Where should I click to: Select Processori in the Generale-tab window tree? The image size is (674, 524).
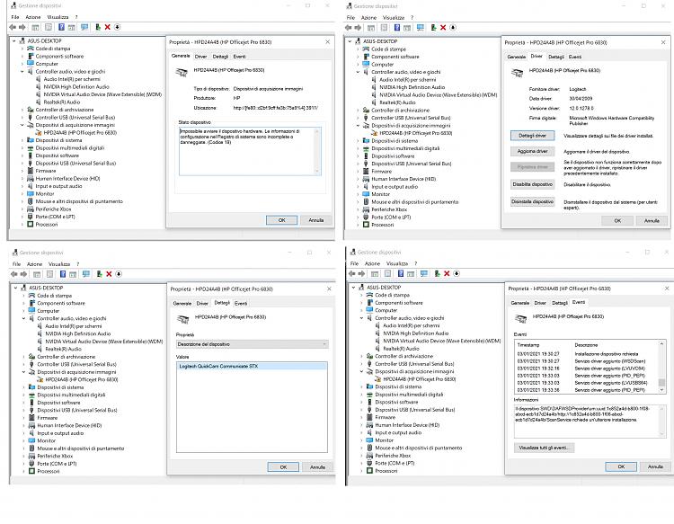(47, 225)
